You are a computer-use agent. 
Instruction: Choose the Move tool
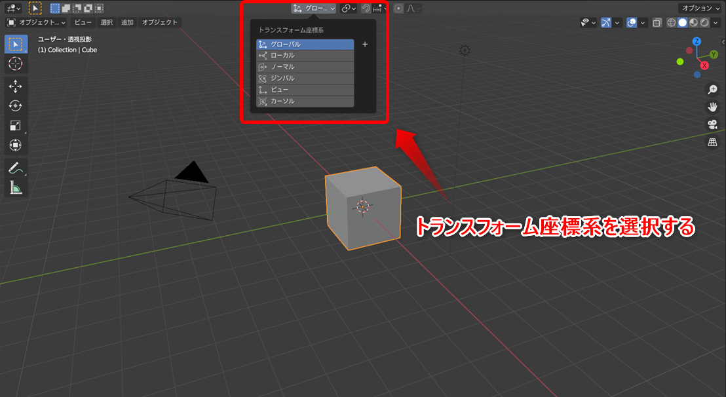(16, 86)
